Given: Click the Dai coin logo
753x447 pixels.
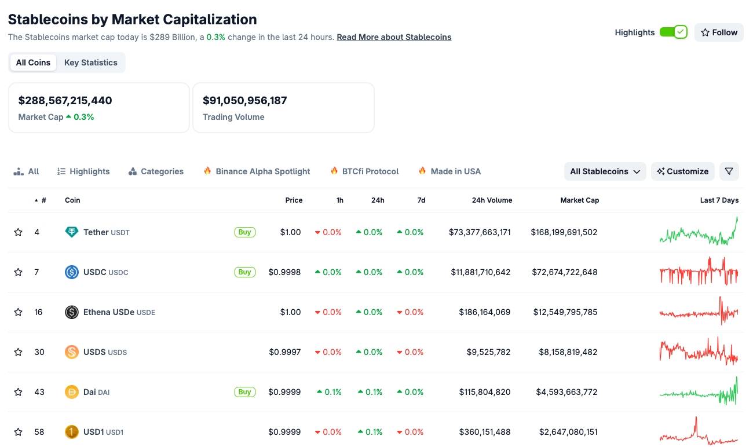Looking at the screenshot, I should (x=72, y=392).
